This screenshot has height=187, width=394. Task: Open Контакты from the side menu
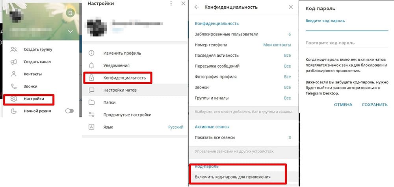(x=32, y=74)
